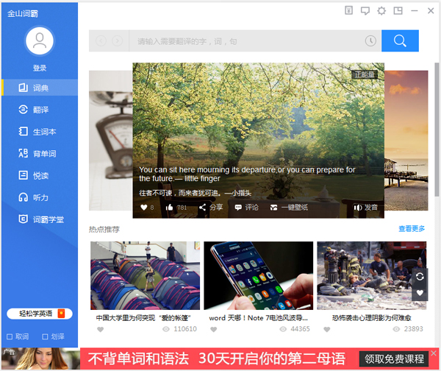This screenshot has width=441, height=371.
Task: Open the 悦读 reading section
Action: [x=40, y=175]
